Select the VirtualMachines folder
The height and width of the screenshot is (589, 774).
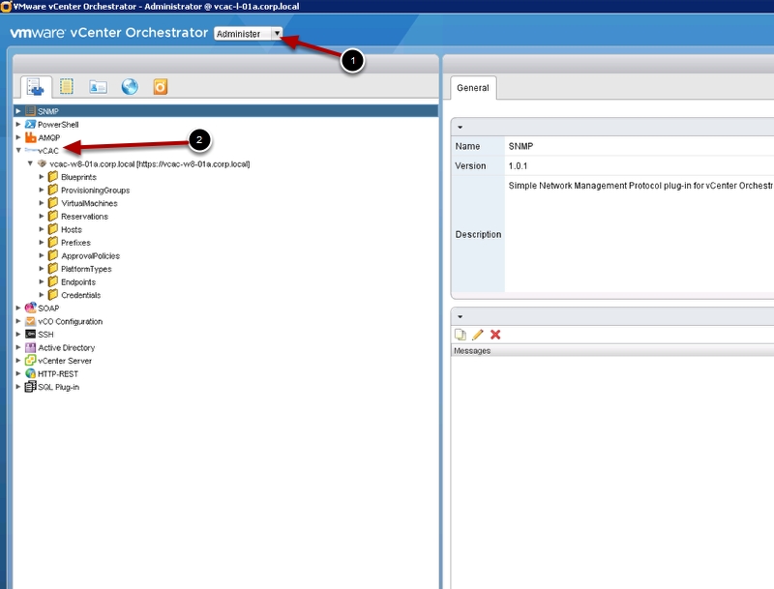[89, 203]
